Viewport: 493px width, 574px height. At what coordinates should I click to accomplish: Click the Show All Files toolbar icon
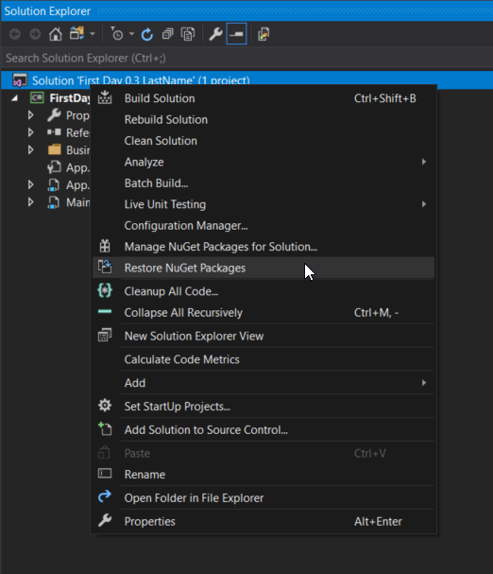[x=188, y=34]
